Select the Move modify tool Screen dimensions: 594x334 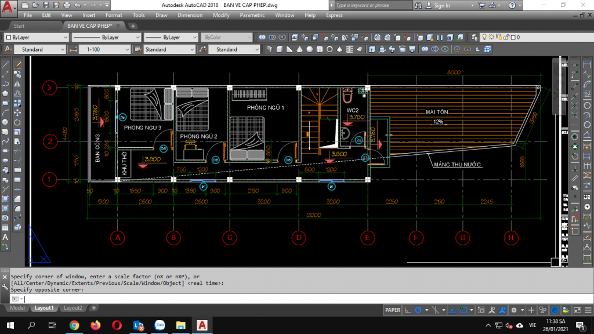pos(17,113)
